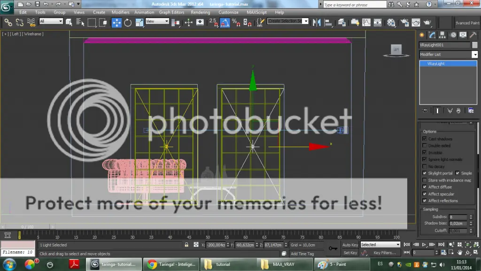Activate the Select and Rotate tool
This screenshot has width=481, height=271.
pyautogui.click(x=127, y=22)
